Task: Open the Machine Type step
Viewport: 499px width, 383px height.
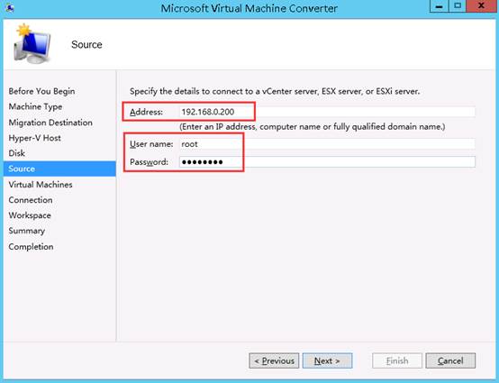Action: [x=35, y=106]
